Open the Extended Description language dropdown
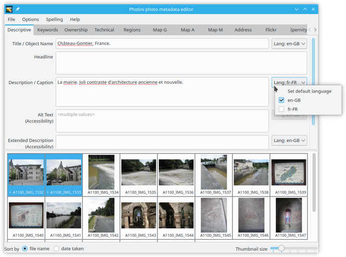346x257 pixels. 289,140
